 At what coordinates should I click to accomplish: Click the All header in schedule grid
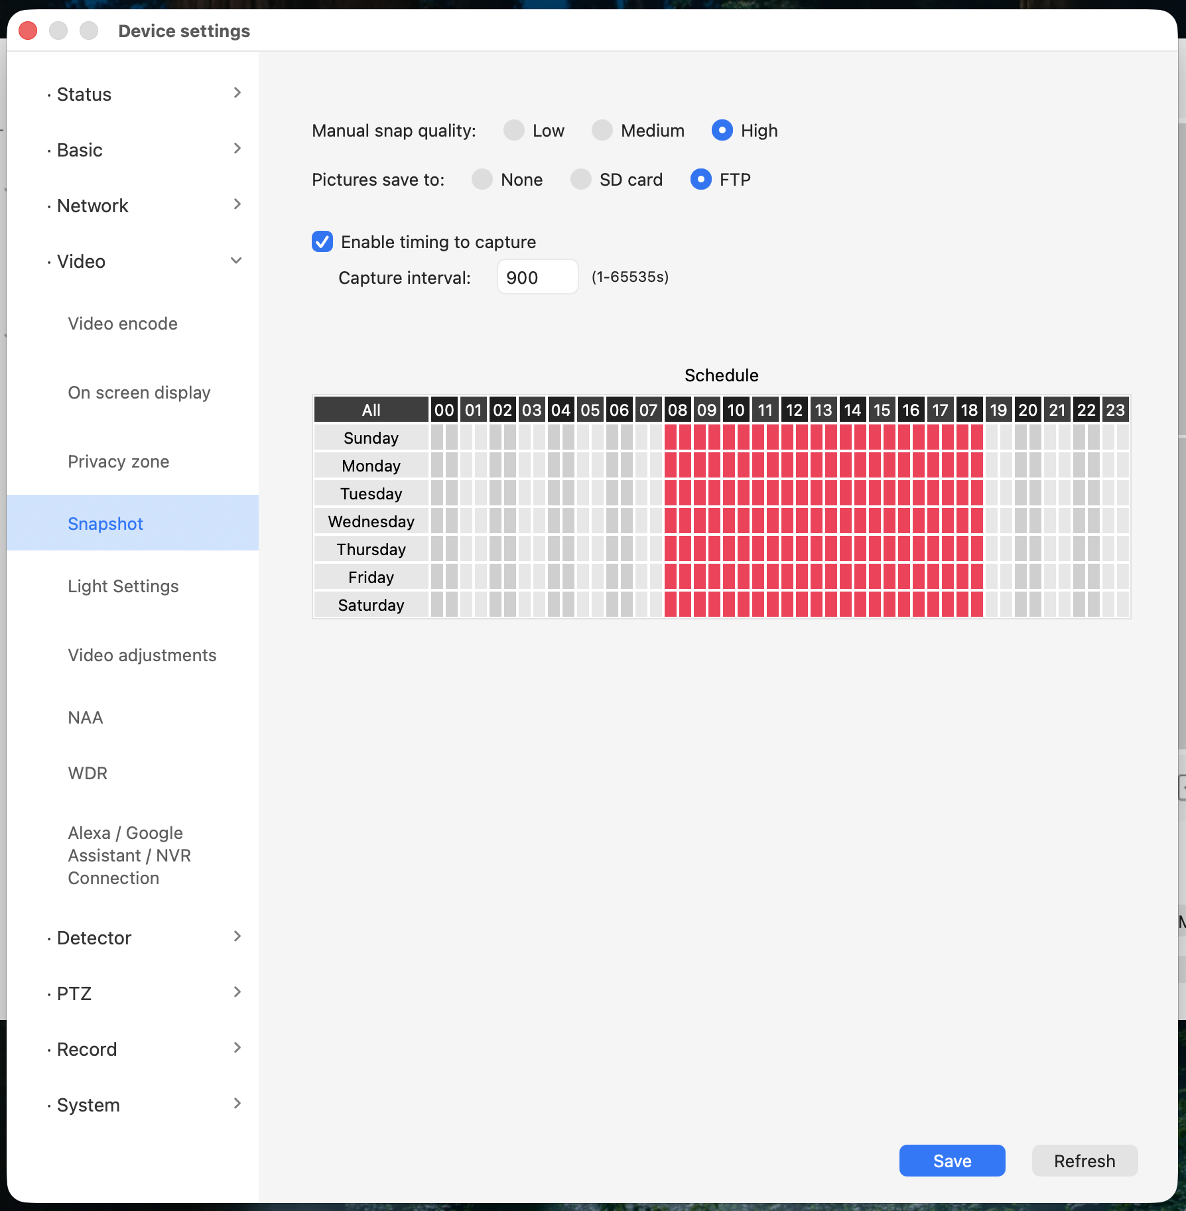click(x=371, y=410)
